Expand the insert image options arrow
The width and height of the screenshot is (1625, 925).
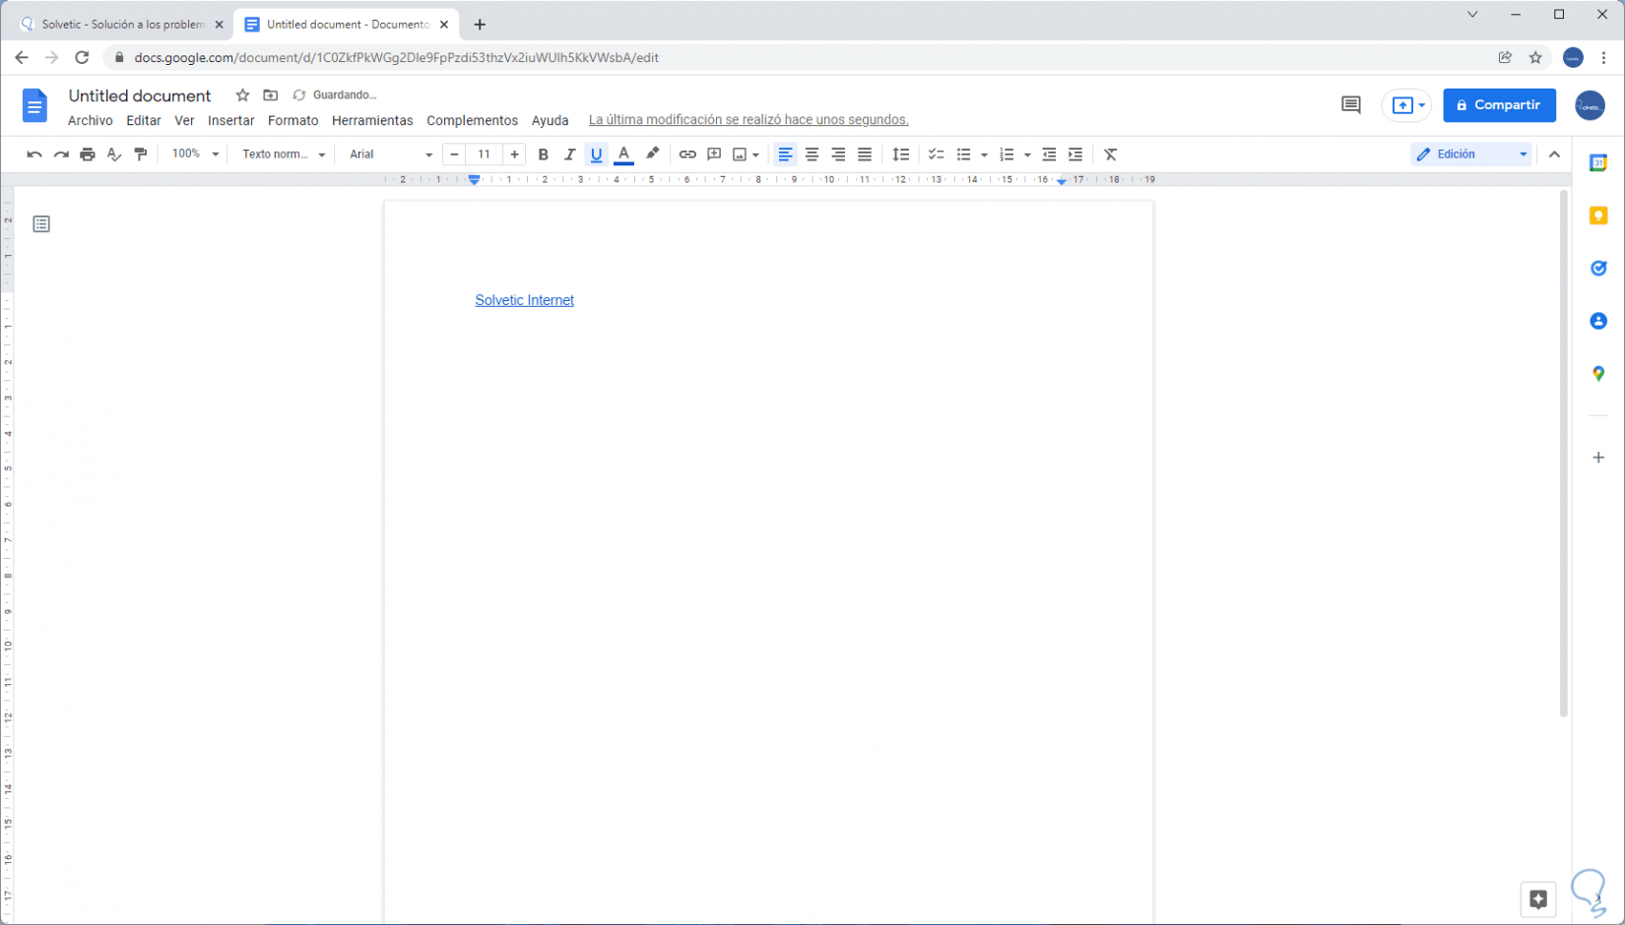(755, 154)
